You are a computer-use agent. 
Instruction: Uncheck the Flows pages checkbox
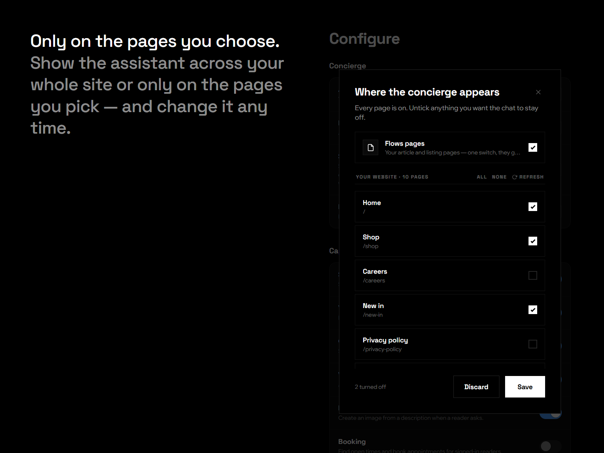click(x=533, y=148)
